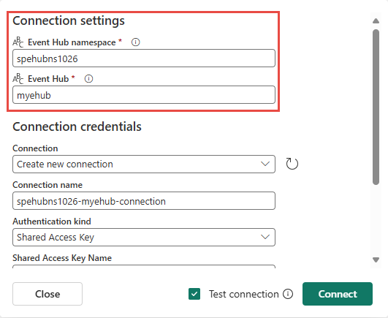Image resolution: width=388 pixels, height=318 pixels.
Task: Focus the Event Hub namespace field
Action: click(144, 58)
